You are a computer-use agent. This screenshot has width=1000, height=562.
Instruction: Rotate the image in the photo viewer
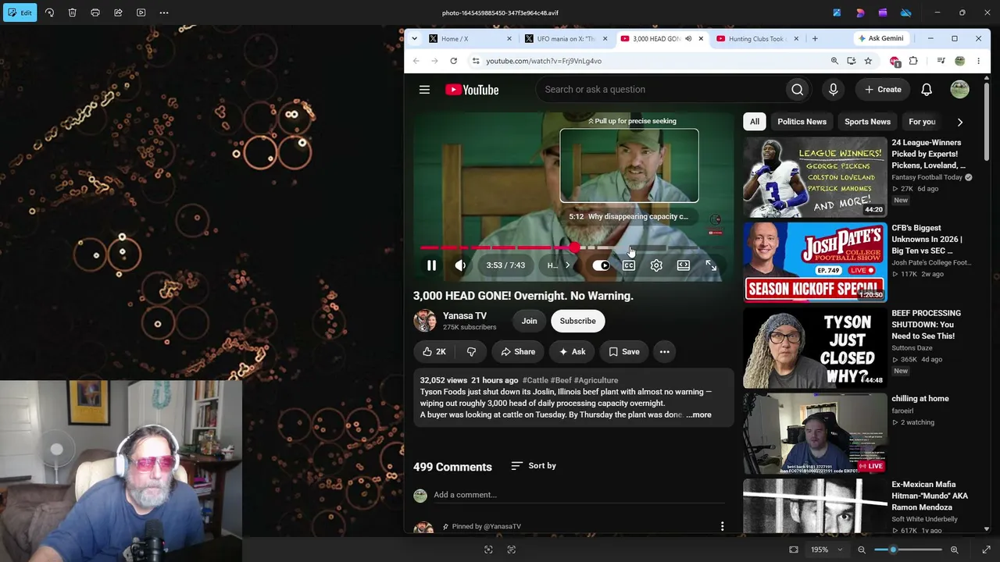click(49, 12)
